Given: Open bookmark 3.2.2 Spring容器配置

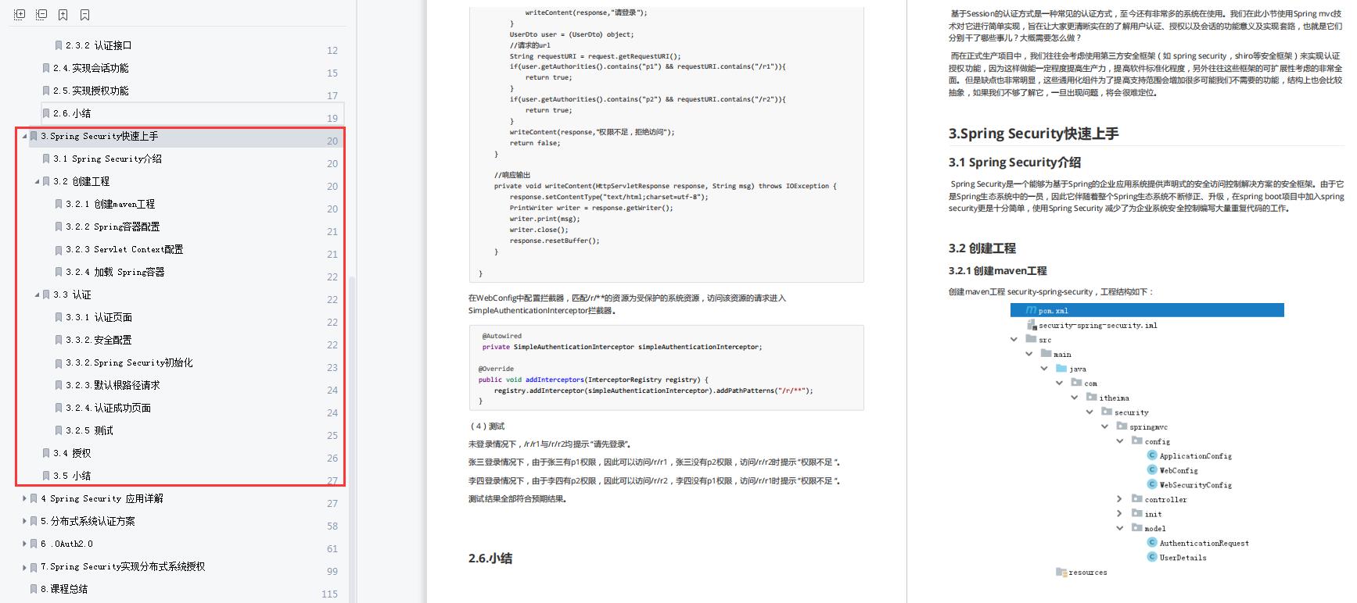Looking at the screenshot, I should [x=113, y=227].
